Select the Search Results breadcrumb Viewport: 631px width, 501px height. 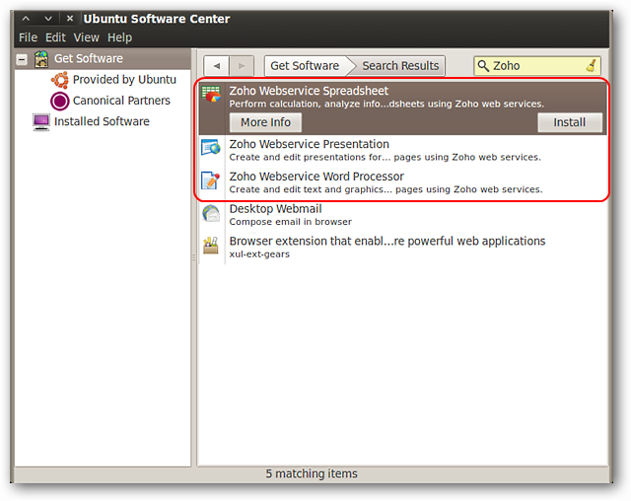[x=400, y=66]
